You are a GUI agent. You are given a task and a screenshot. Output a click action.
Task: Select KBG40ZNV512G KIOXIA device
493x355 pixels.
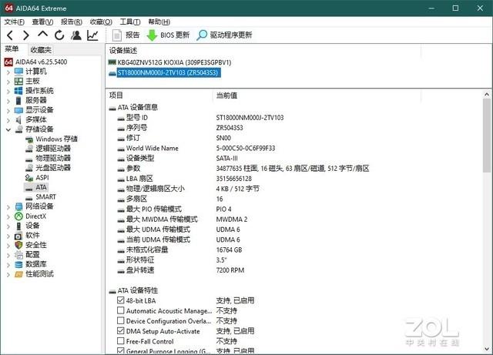[x=169, y=62]
